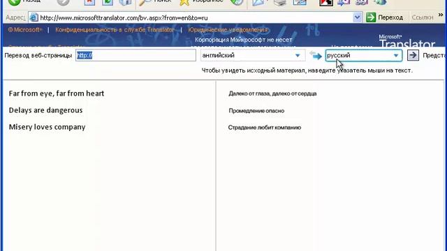
Task: Expand the toolbar overflow chevron
Action: pyautogui.click(x=441, y=15)
